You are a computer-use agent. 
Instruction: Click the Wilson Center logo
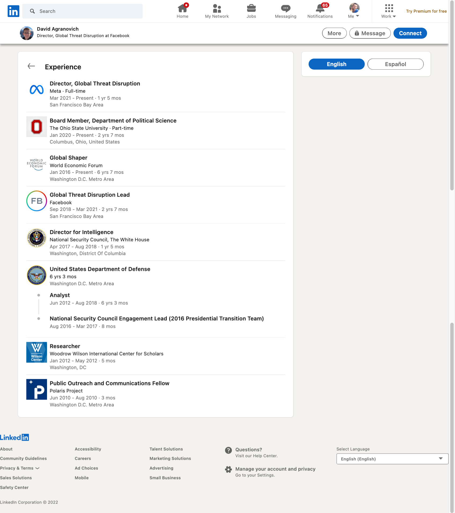(x=37, y=352)
